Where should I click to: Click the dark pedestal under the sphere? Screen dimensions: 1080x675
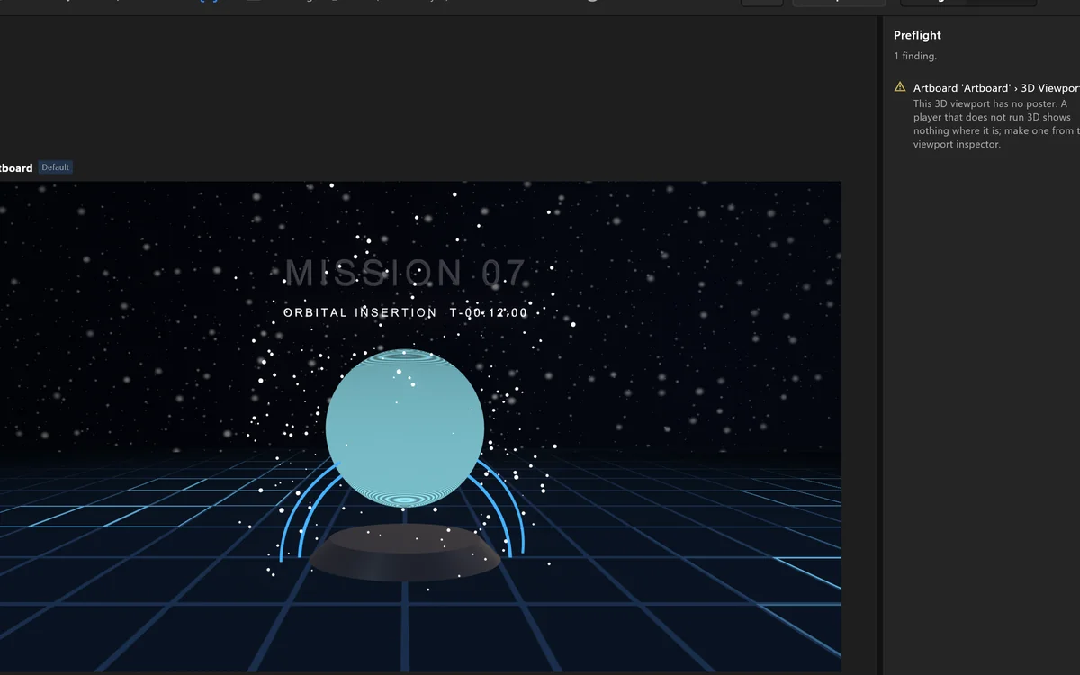(x=405, y=552)
